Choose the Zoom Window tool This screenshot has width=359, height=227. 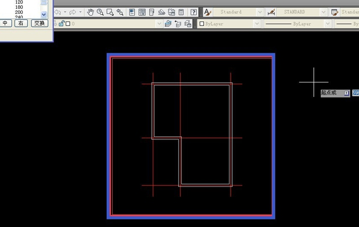tap(110, 12)
